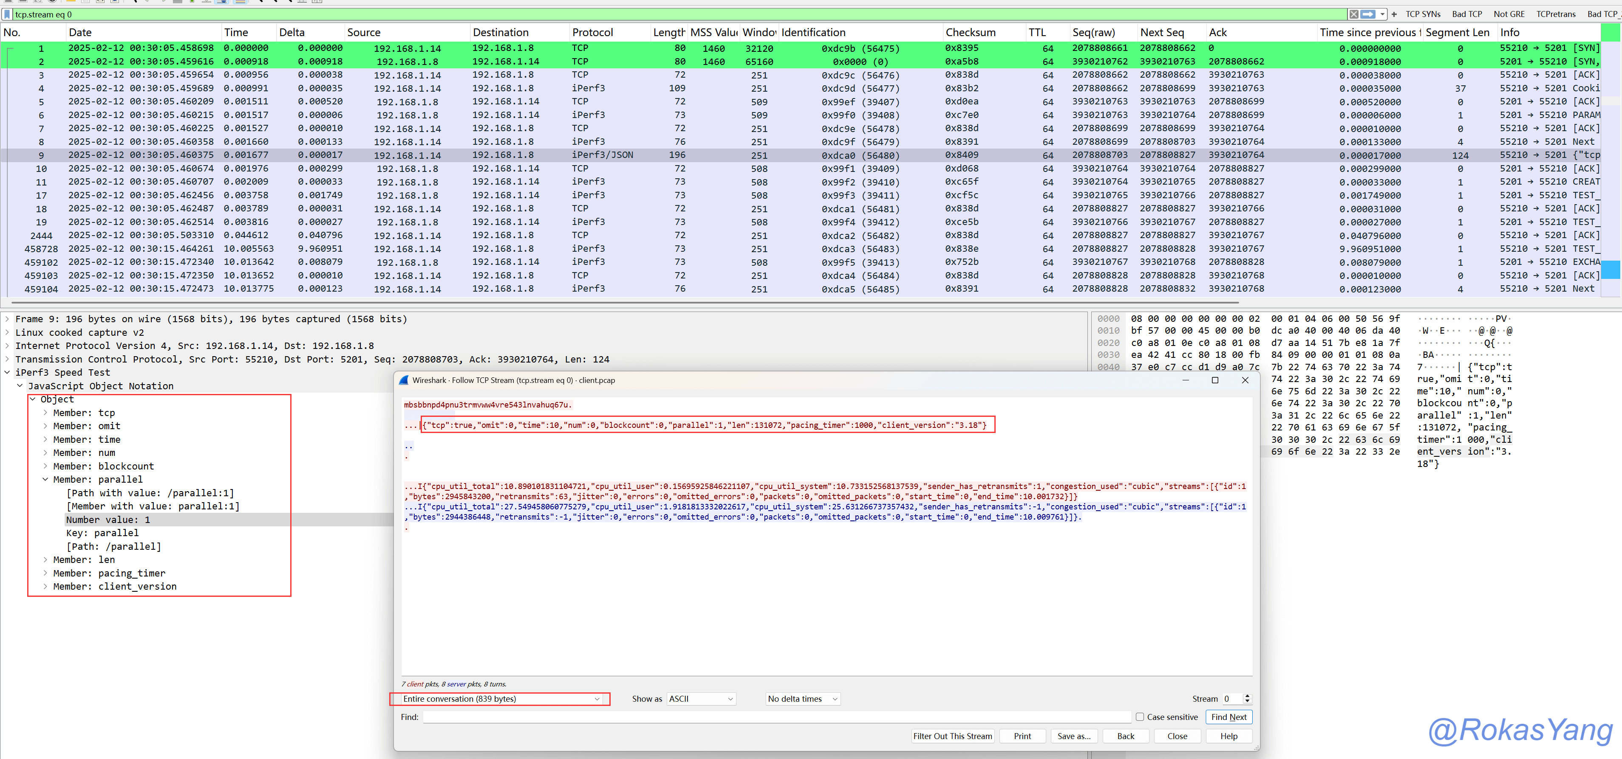
Task: Apply the TCP SYNs filter button
Action: pos(1422,14)
